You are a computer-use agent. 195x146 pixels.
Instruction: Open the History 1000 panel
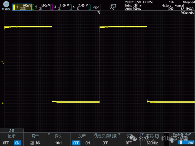168,7
